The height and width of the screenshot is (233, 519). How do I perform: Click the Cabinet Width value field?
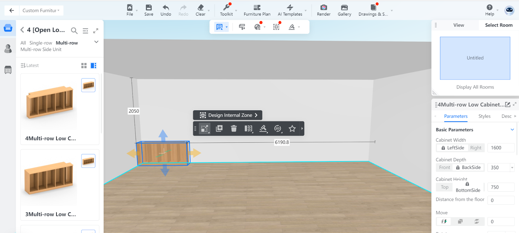point(501,148)
